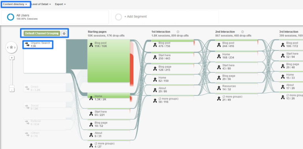This screenshot has height=149, width=303.
Task: Select the All Users segment
Action: [55, 17]
